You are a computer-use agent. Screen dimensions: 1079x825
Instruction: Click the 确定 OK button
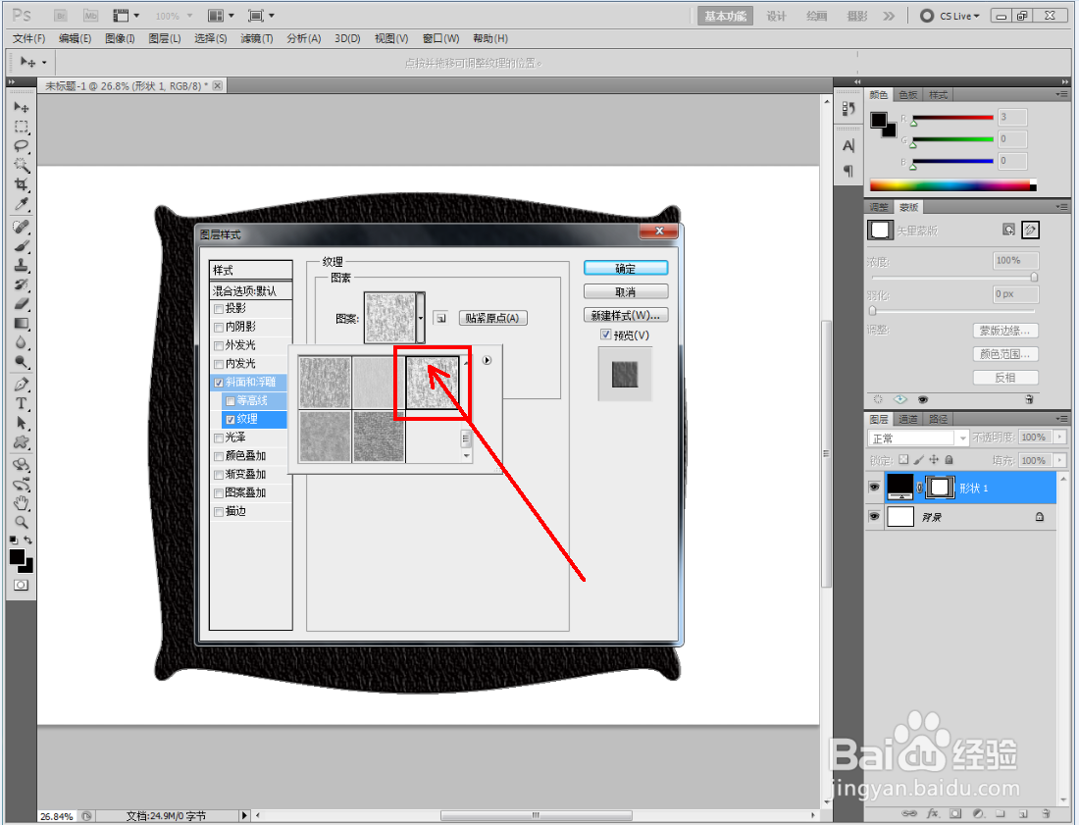pyautogui.click(x=626, y=269)
